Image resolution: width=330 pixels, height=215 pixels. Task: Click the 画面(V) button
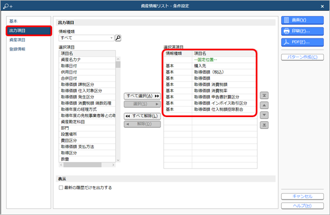[302, 20]
